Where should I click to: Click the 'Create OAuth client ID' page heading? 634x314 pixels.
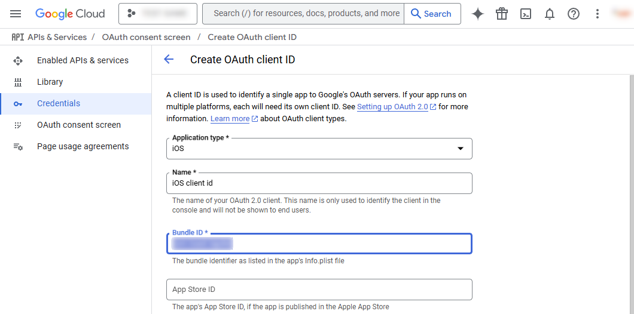click(243, 60)
